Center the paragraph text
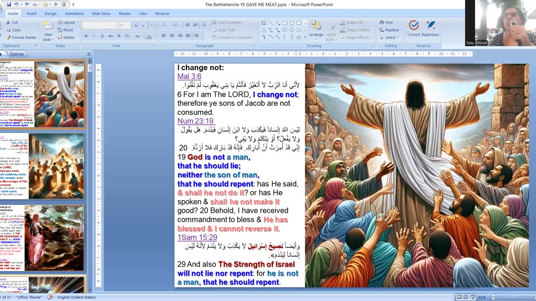Screen dimensions: 536x301 tap(172, 36)
